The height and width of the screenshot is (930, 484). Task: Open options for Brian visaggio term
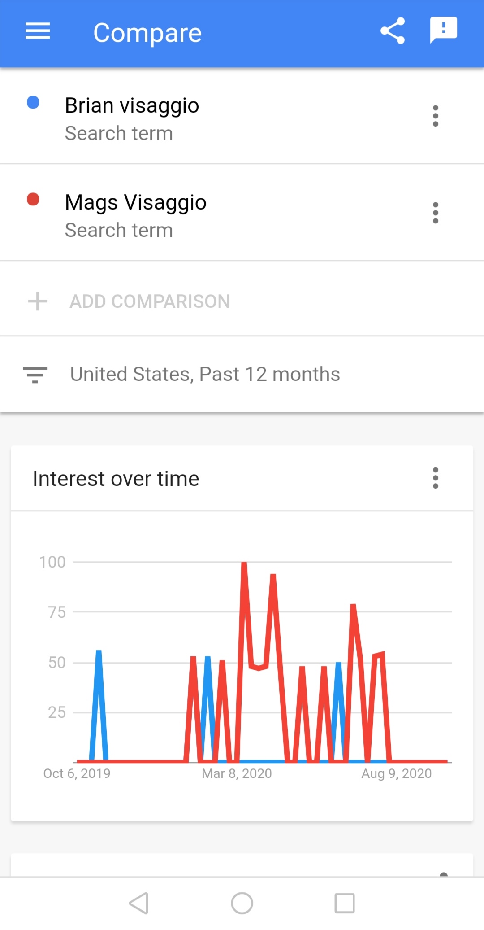435,116
